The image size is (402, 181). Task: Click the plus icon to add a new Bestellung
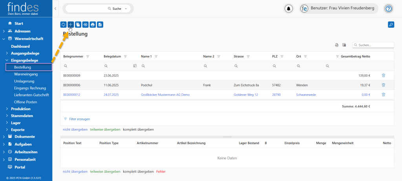tap(71, 25)
